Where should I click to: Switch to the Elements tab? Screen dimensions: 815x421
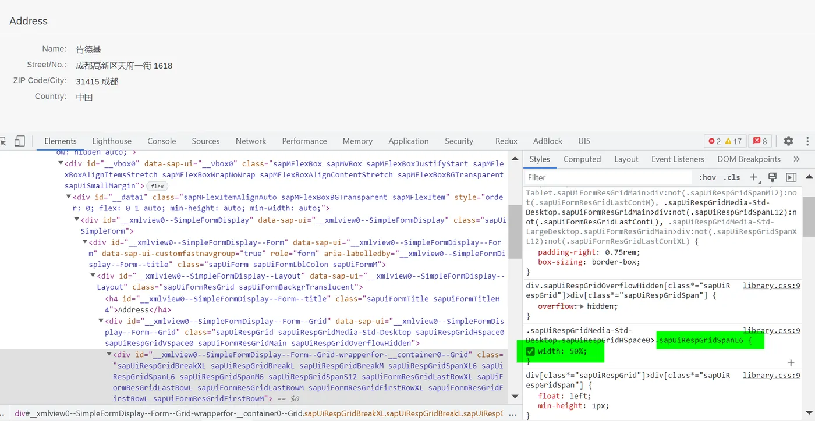coord(61,141)
